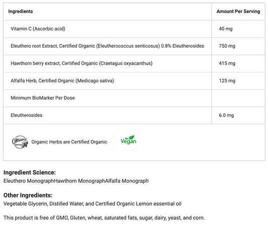Select the Vitamin C (Ascorbic acid) row
The height and width of the screenshot is (225, 268).
[x=134, y=29]
